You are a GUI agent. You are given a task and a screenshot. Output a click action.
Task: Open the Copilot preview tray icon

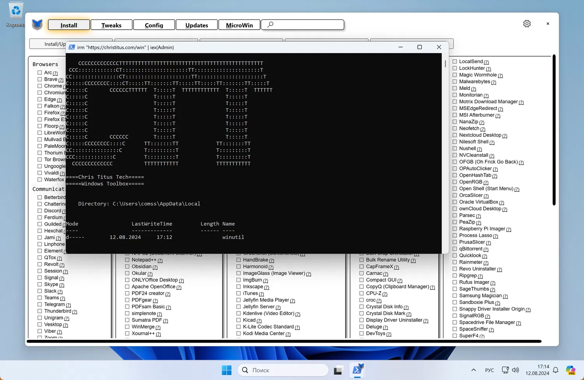coord(570,370)
